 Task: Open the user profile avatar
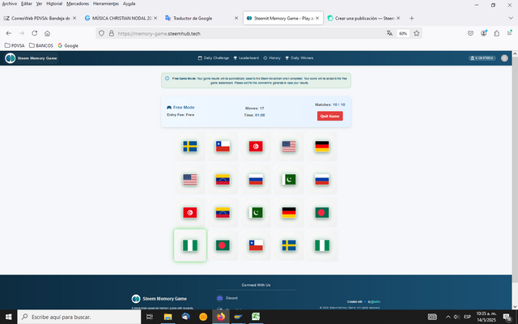[x=504, y=58]
